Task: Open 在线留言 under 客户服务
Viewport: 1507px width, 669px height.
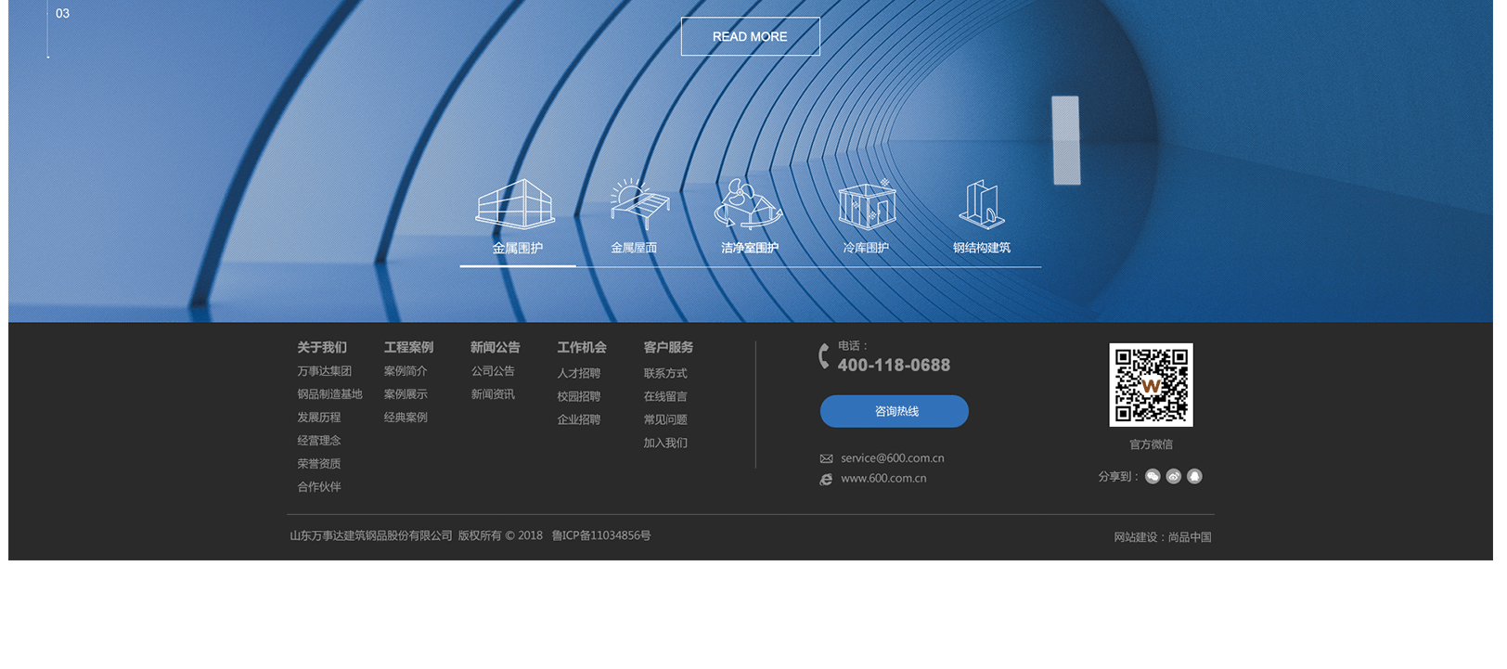Action: (x=665, y=396)
